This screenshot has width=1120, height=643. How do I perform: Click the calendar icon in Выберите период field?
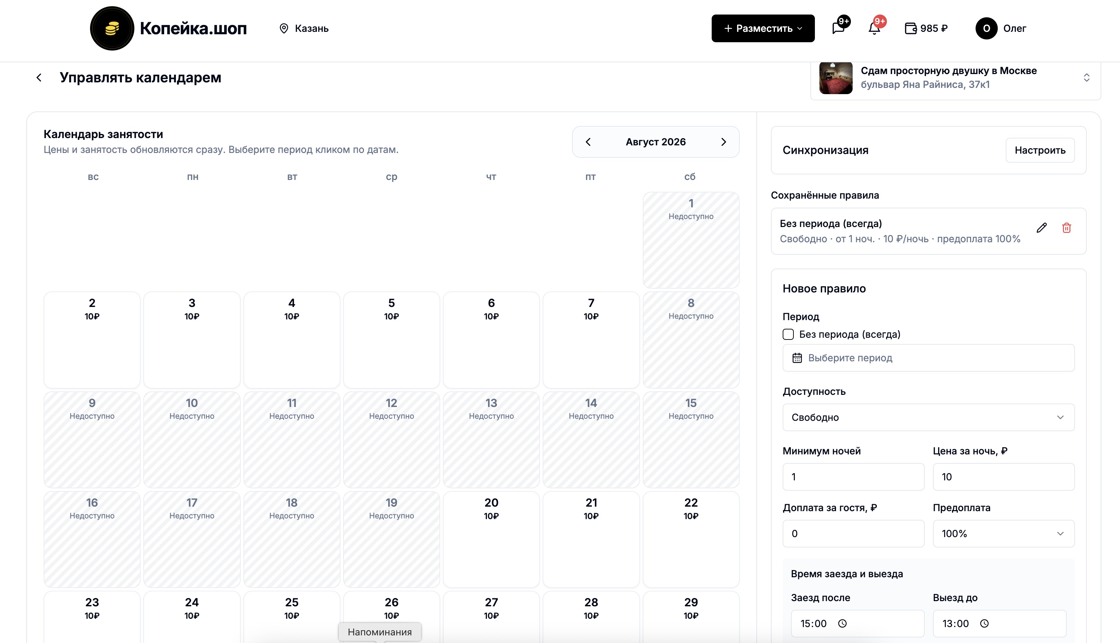coord(797,358)
